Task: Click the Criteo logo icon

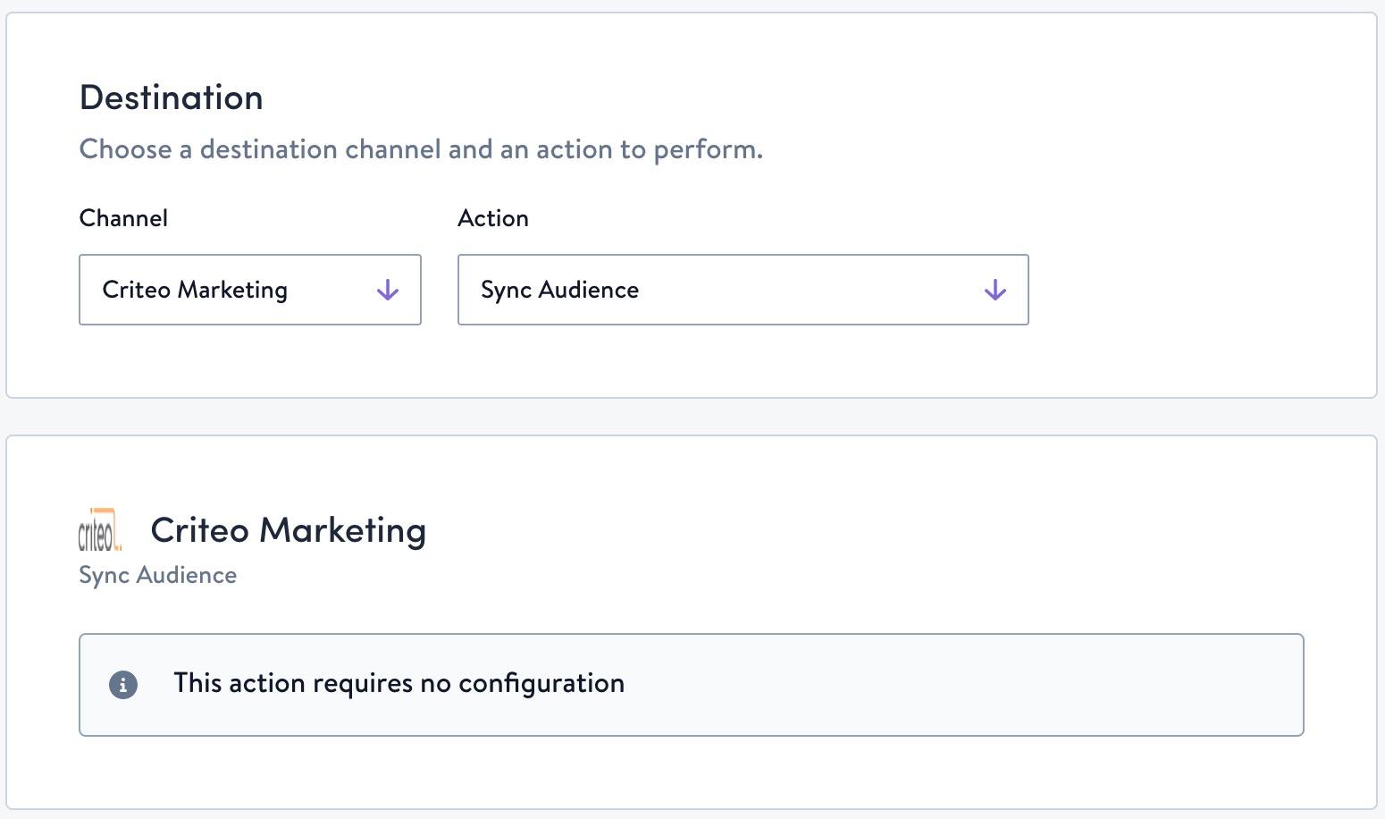Action: [100, 531]
